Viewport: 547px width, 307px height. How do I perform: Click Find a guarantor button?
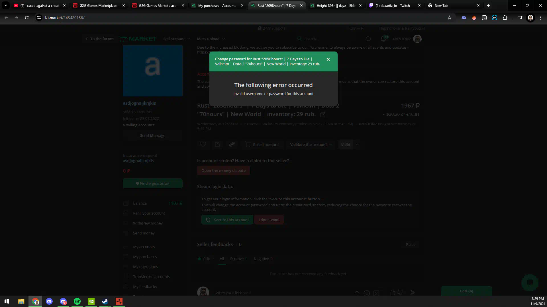(x=153, y=183)
